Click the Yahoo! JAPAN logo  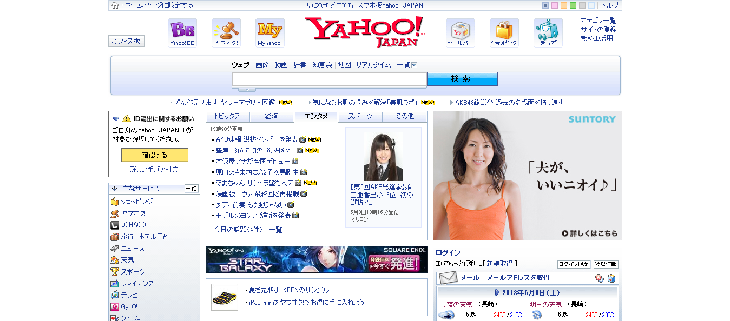365,32
